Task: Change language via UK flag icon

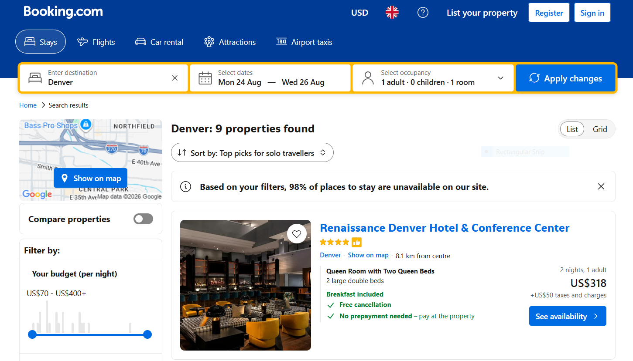Action: coord(392,13)
